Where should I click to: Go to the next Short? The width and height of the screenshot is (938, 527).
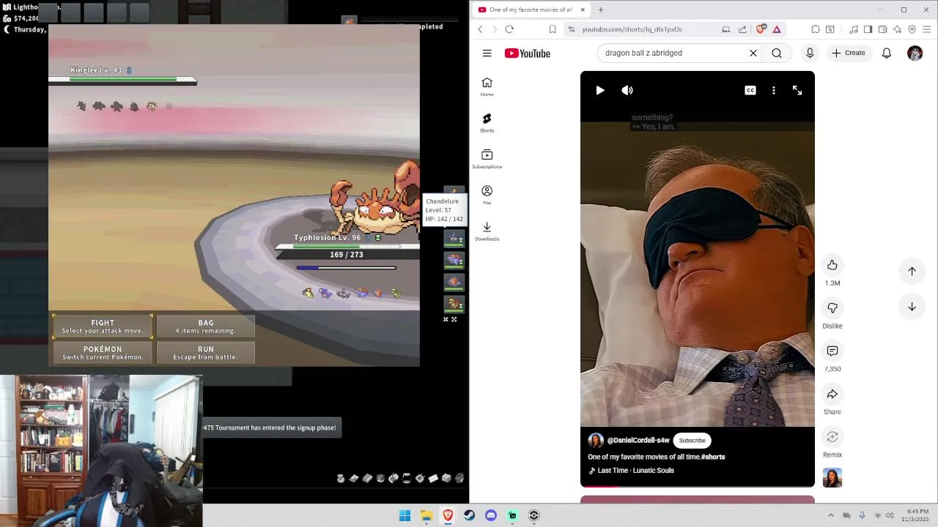[912, 307]
